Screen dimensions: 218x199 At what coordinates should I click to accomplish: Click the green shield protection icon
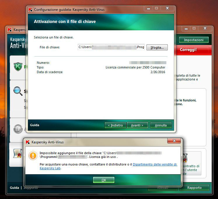tap(18, 67)
